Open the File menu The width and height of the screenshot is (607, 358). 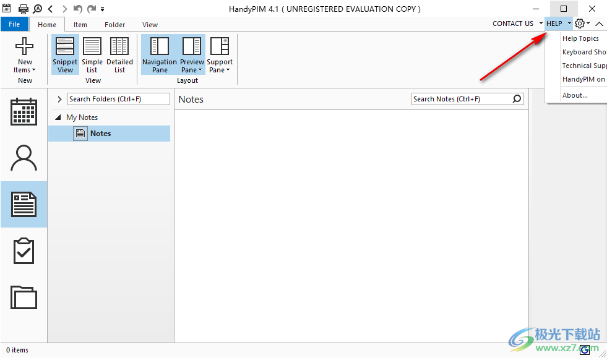click(x=14, y=24)
